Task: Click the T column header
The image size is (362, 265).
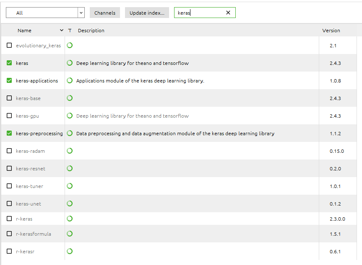Action: [70, 31]
